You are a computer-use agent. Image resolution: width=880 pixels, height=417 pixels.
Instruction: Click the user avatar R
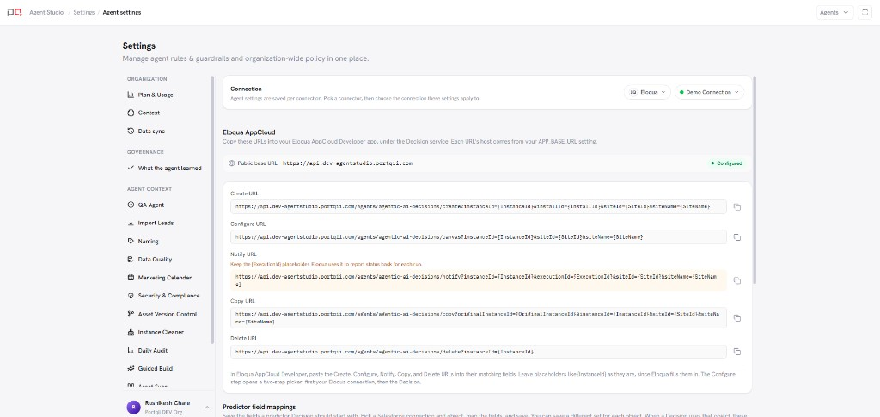click(x=133, y=407)
